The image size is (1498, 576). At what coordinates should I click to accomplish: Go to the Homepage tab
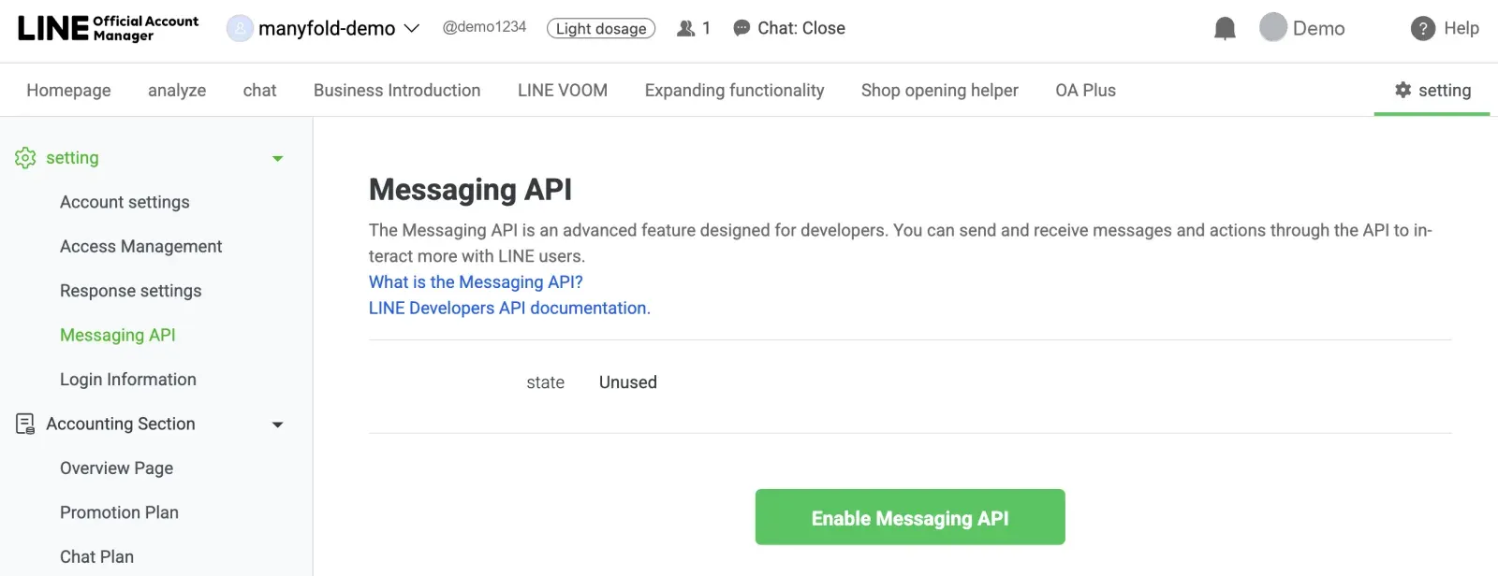click(x=68, y=90)
